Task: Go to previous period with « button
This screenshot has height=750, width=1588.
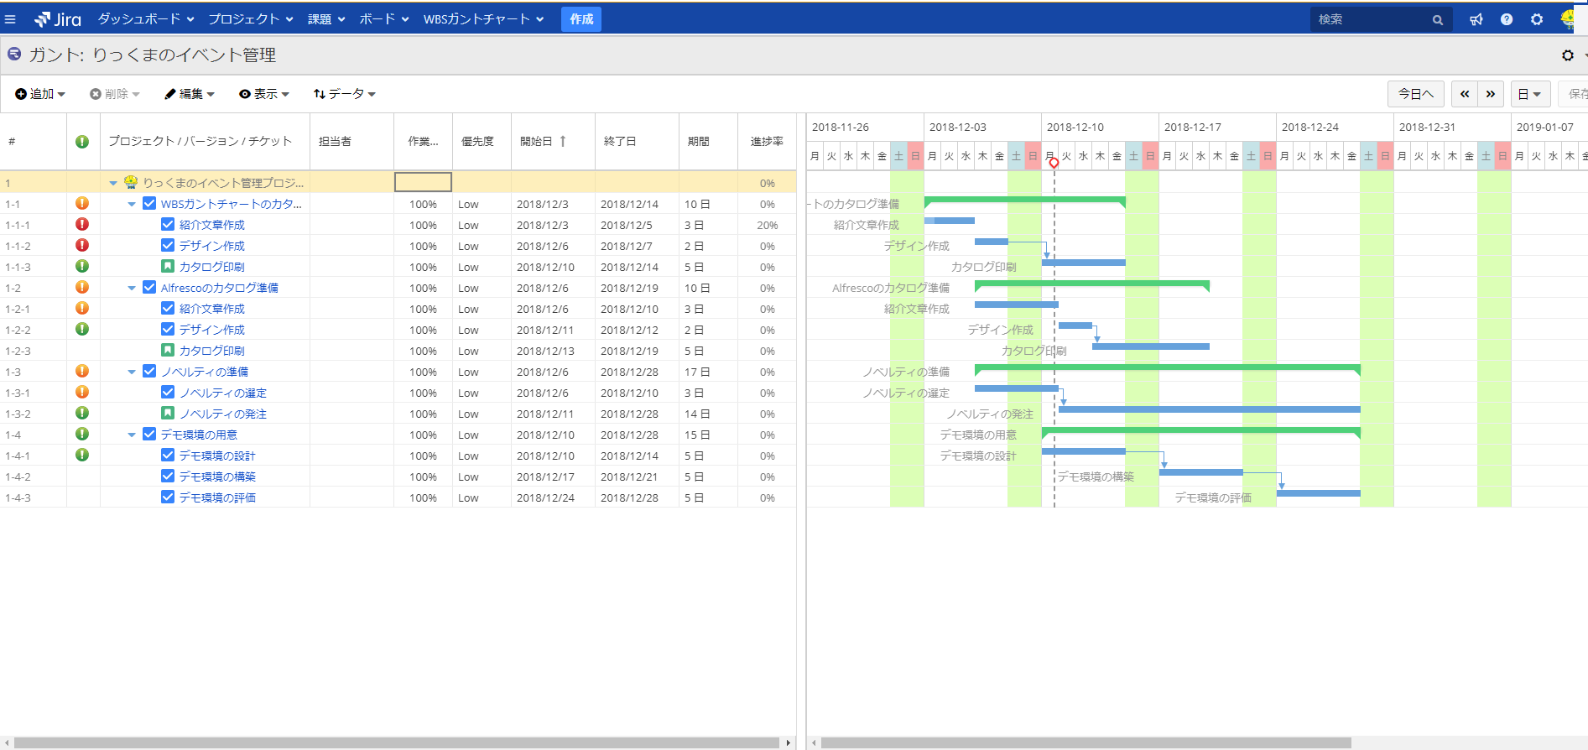Action: click(1465, 94)
